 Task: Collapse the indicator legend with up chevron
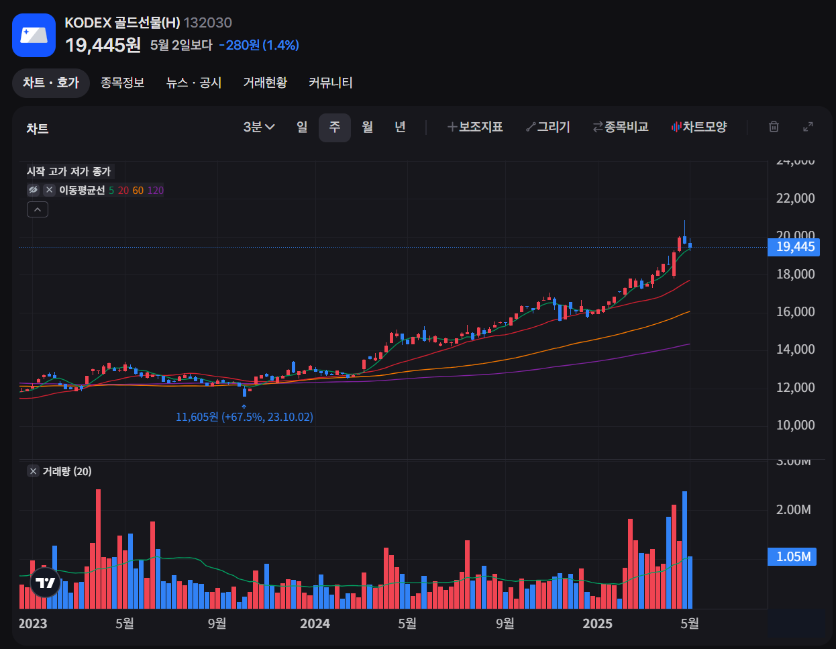coord(38,210)
